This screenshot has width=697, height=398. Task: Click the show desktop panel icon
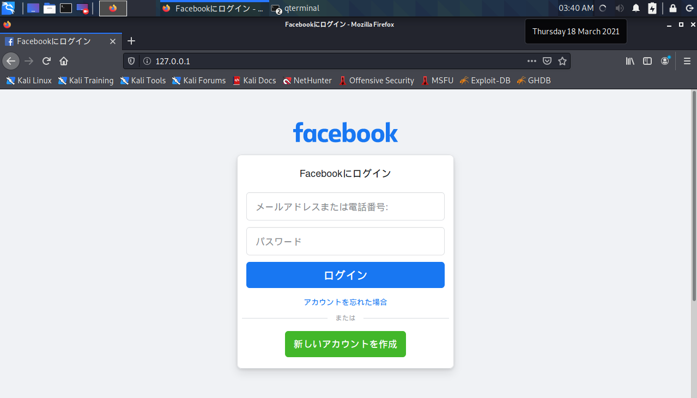click(x=33, y=8)
